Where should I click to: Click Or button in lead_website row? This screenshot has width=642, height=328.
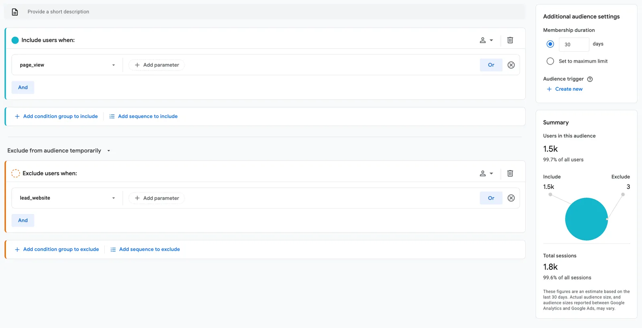coord(491,198)
